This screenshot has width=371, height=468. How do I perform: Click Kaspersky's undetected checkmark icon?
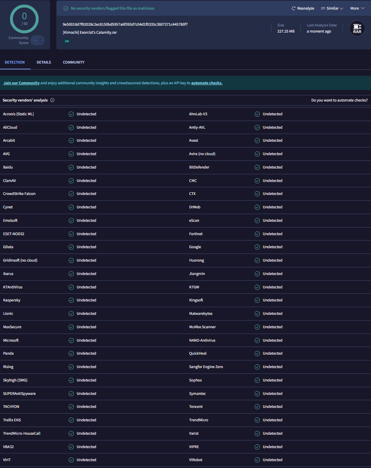point(71,300)
